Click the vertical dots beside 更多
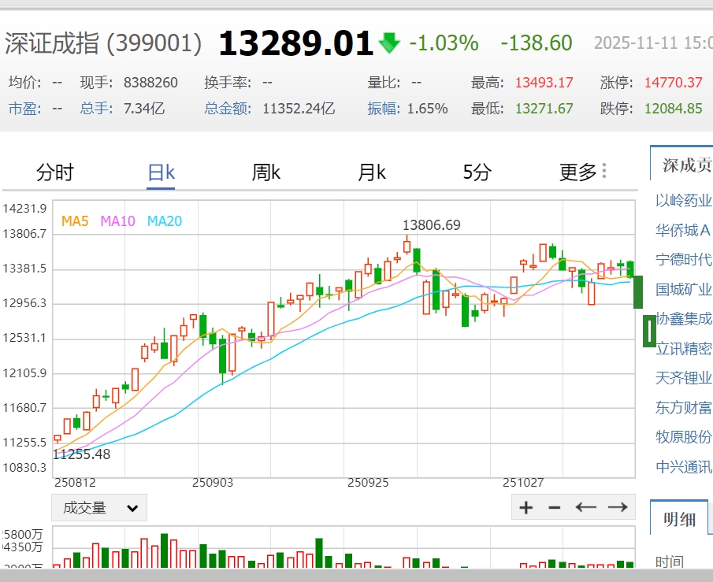Screen dimensions: 713x582 pos(604,171)
